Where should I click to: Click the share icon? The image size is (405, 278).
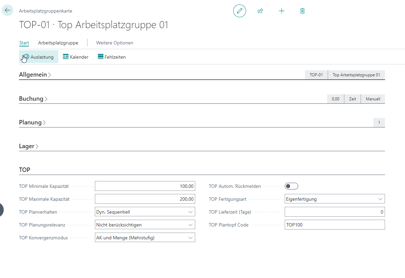click(x=260, y=11)
